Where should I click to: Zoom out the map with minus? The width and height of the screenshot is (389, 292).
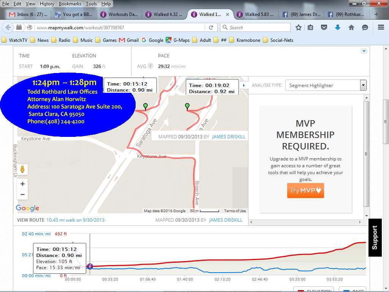[22, 194]
